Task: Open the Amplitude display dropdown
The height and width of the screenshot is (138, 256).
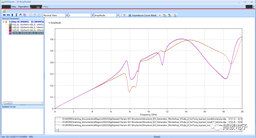Action: tap(107, 15)
